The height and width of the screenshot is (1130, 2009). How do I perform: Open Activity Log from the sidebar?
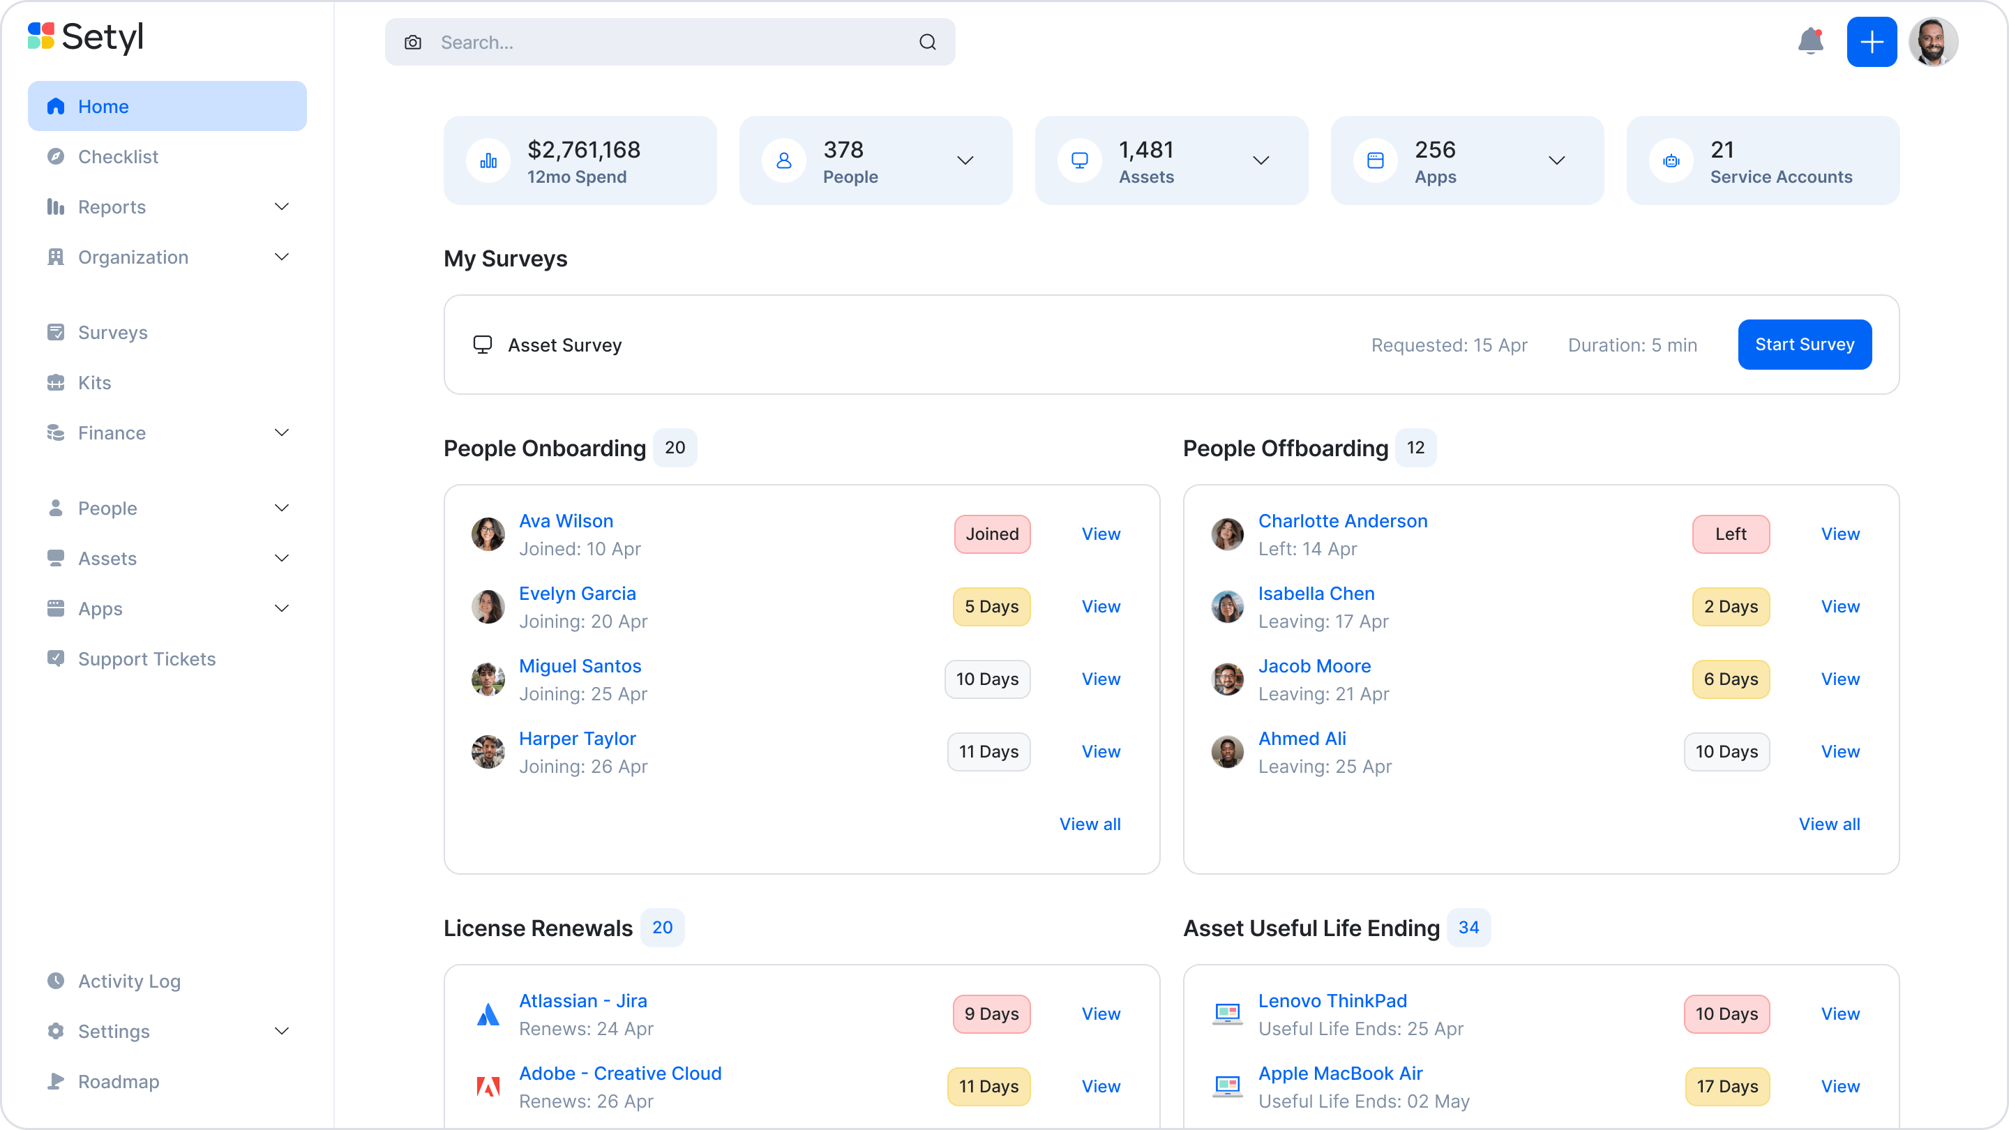(x=128, y=981)
